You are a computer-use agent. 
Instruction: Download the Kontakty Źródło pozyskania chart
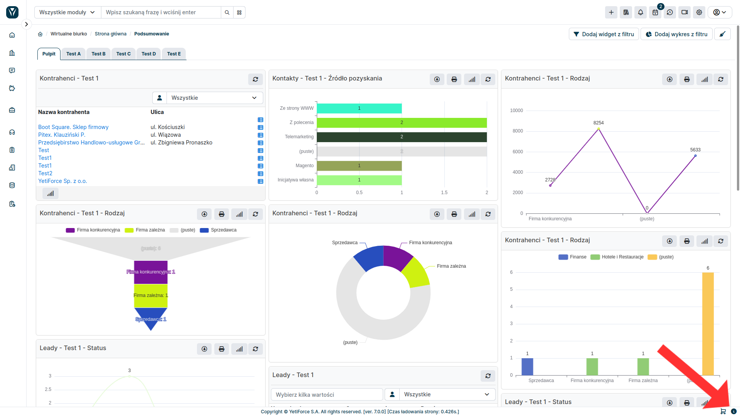coord(437,79)
